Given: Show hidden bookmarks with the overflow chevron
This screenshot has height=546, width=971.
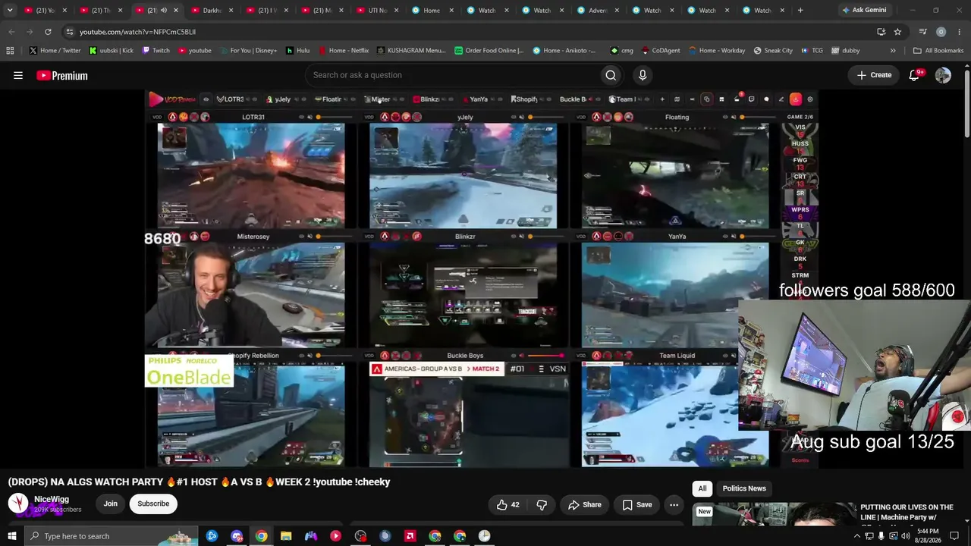Looking at the screenshot, I should [x=893, y=51].
